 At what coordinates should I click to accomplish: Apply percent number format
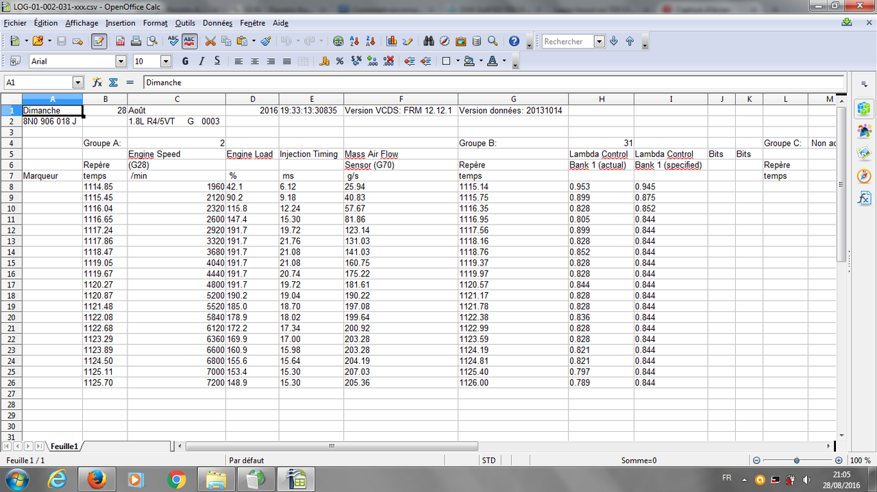point(339,62)
